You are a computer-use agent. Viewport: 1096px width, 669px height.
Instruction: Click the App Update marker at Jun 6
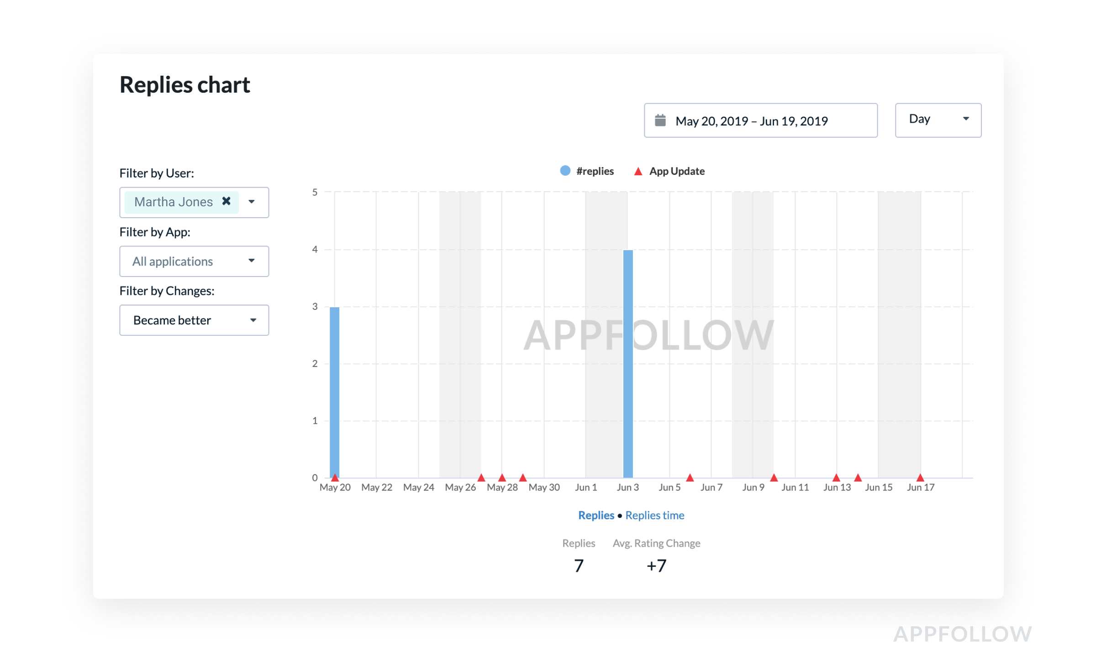[x=690, y=477]
